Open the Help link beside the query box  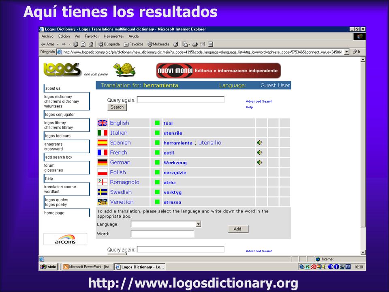pos(249,107)
